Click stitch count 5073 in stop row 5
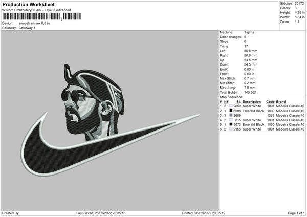 (x=237, y=124)
